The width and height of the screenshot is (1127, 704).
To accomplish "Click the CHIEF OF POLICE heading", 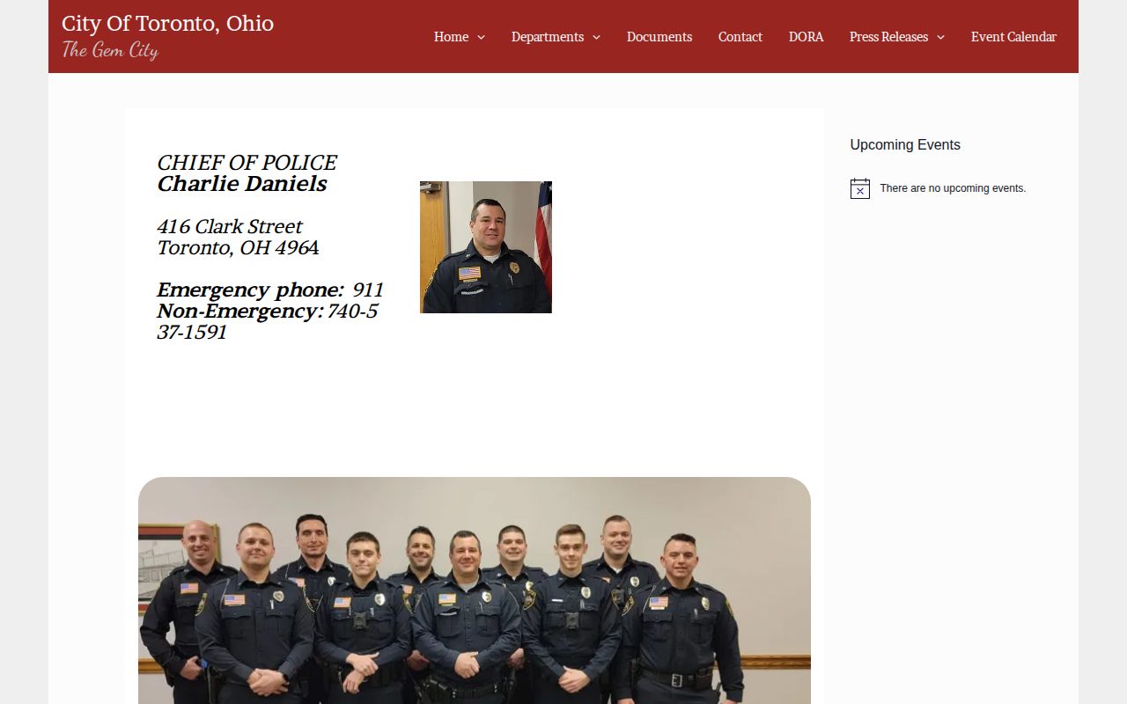I will [247, 163].
